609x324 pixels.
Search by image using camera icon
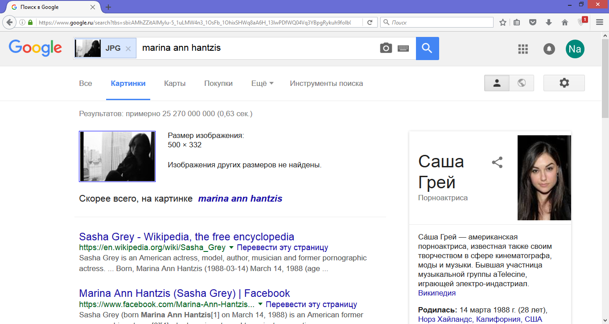pyautogui.click(x=386, y=48)
